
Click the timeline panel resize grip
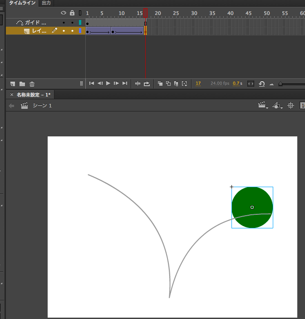pos(81,83)
